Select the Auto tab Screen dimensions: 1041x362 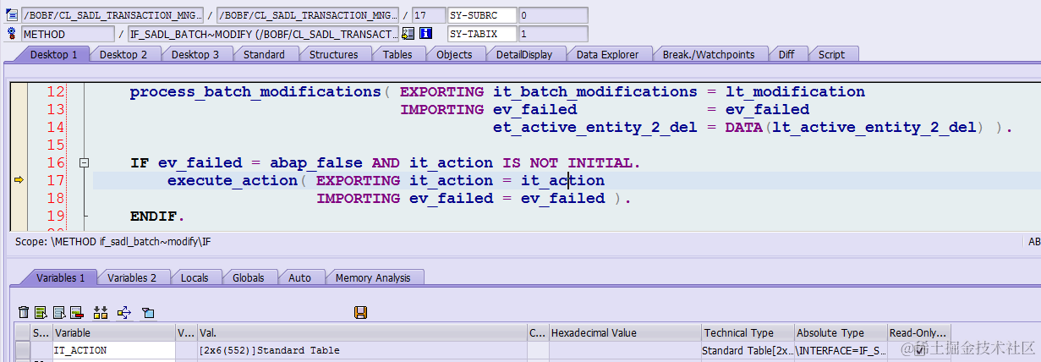(299, 277)
